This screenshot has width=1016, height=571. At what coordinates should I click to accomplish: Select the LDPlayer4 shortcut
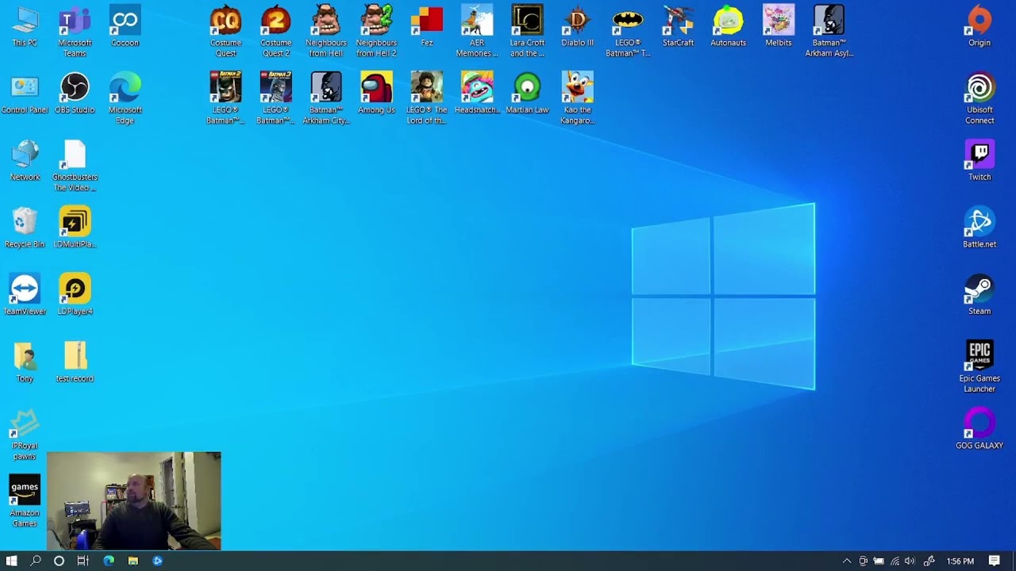coord(75,295)
